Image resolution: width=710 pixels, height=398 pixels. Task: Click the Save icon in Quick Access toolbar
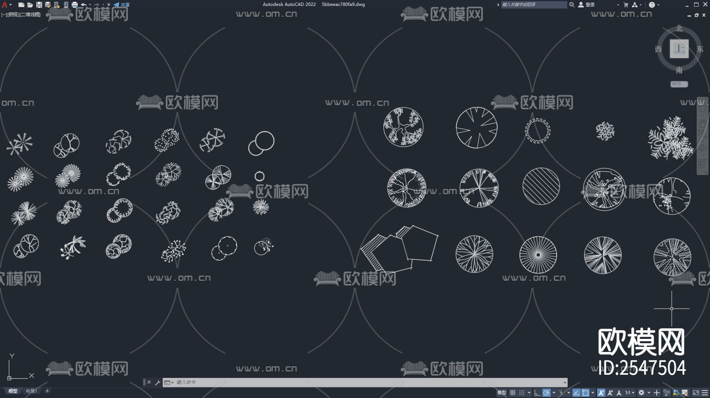(39, 5)
